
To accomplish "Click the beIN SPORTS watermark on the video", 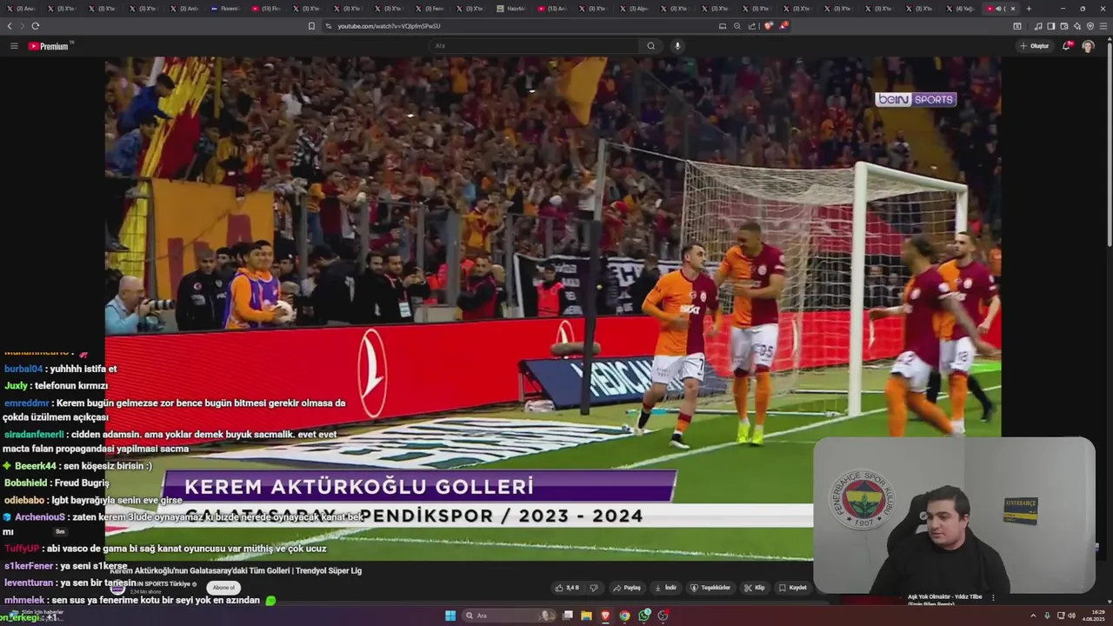I will point(916,99).
